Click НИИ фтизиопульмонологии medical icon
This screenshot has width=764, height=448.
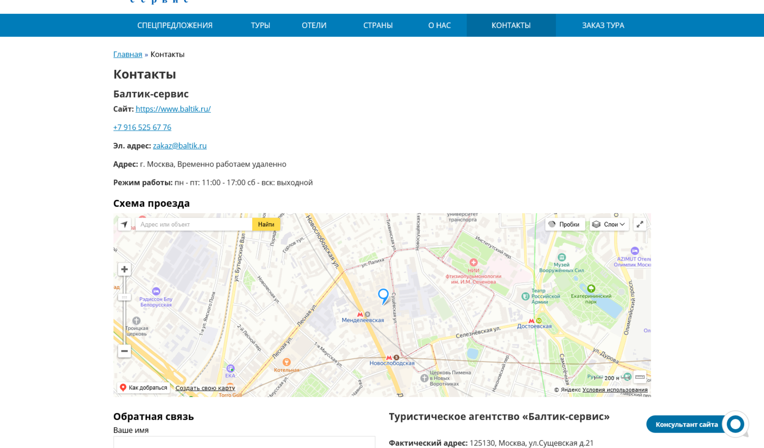pyautogui.click(x=474, y=262)
